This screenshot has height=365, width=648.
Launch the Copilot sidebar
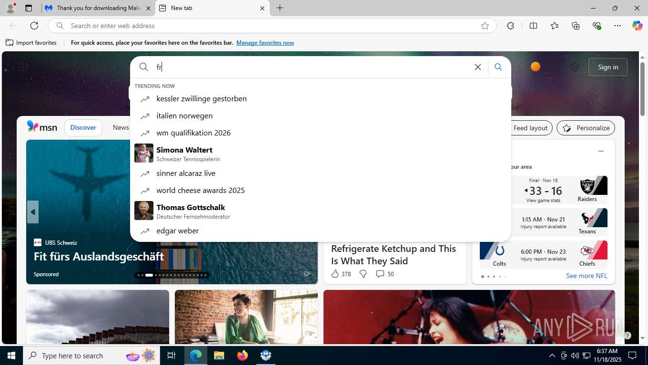pyautogui.click(x=638, y=26)
